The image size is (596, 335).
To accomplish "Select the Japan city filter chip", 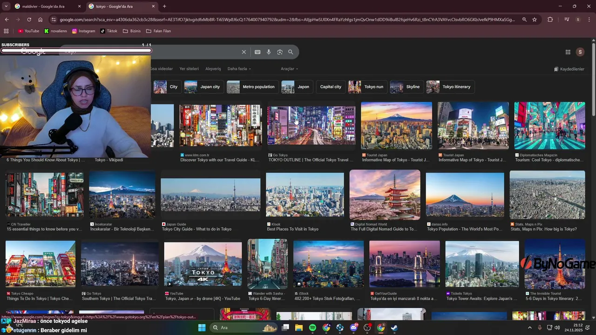I will 203,87.
